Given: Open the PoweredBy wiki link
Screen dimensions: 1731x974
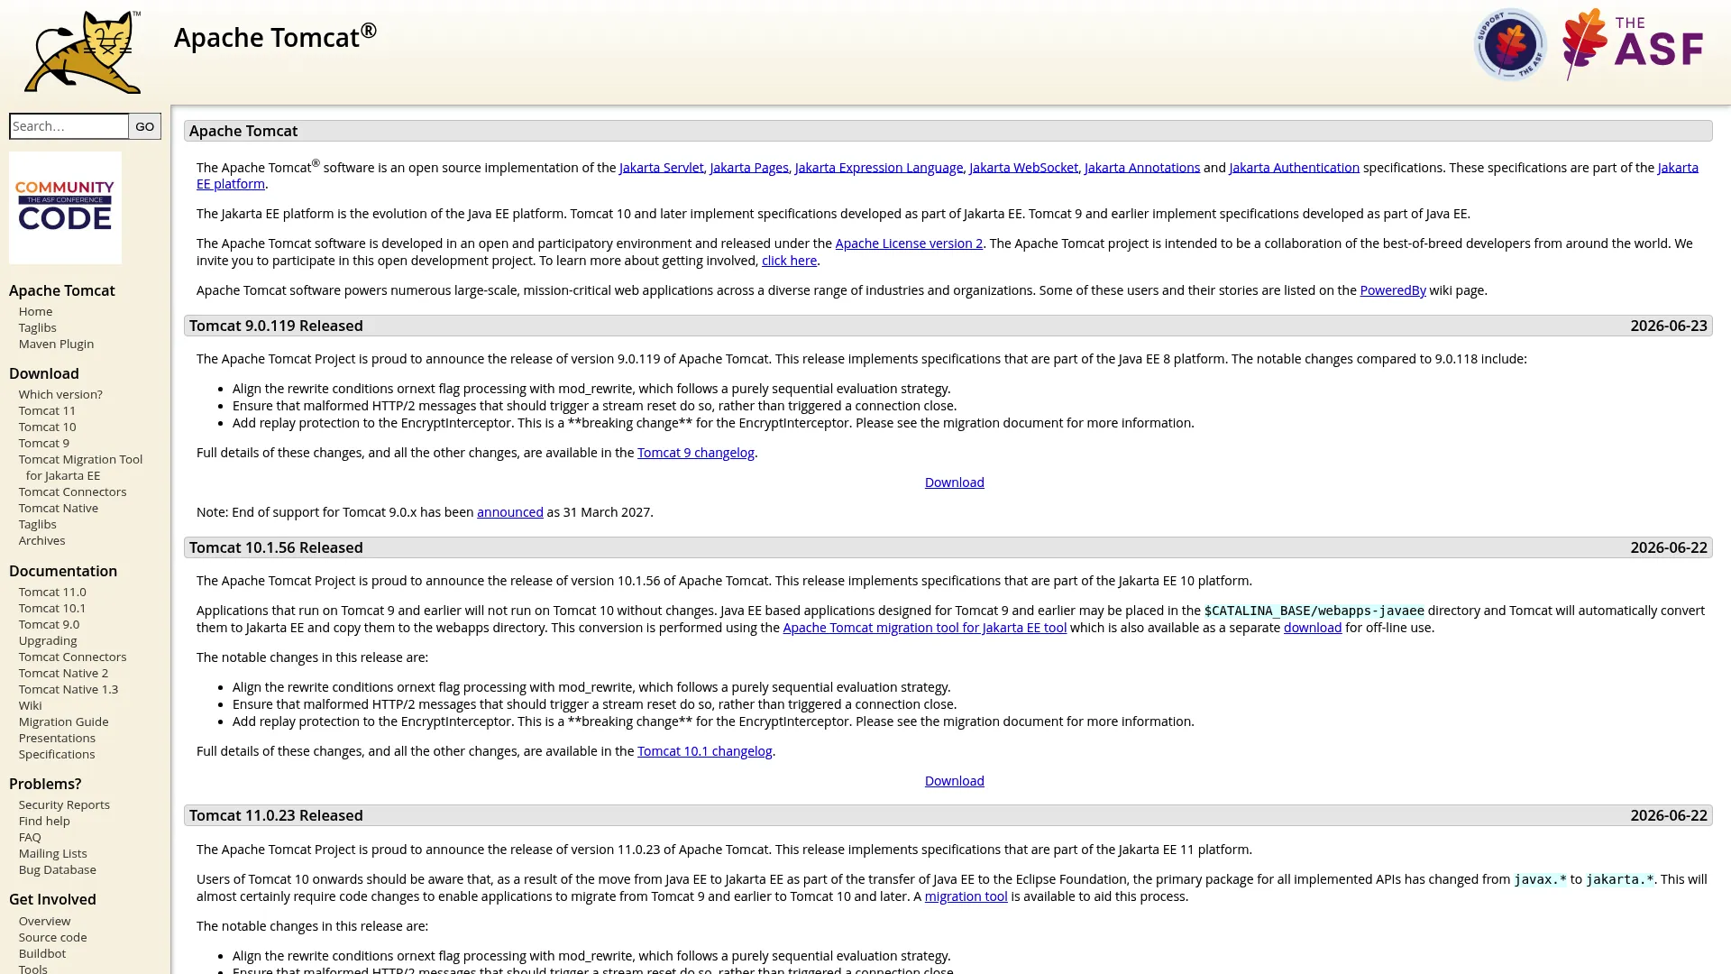Looking at the screenshot, I should [1392, 290].
